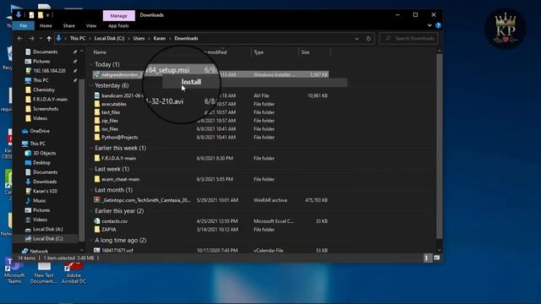Image resolution: width=541 pixels, height=304 pixels.
Task: Switch to large icons view layout
Action: tap(436, 258)
